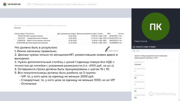Click the Стандартные group bullet line
Image resolution: width=180 pixels, height=101 pixels.
tap(67, 80)
